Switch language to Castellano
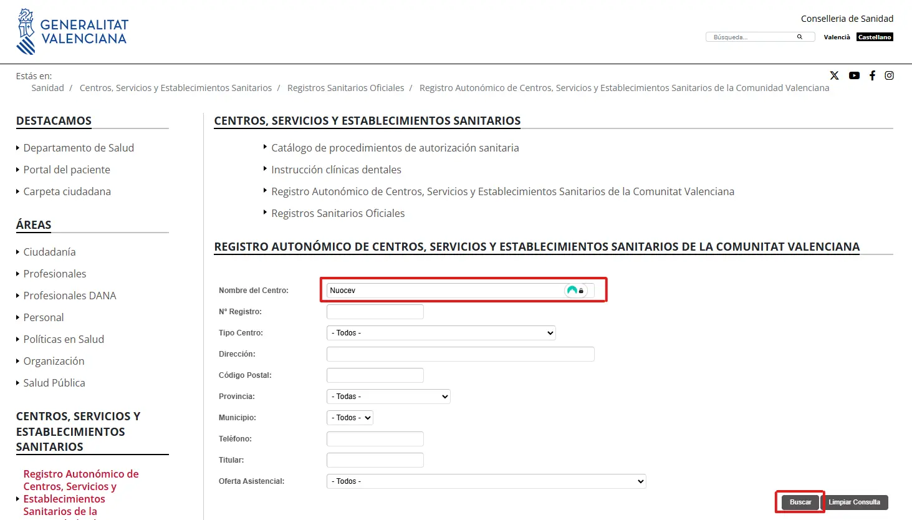Image resolution: width=912 pixels, height=520 pixels. (x=875, y=37)
